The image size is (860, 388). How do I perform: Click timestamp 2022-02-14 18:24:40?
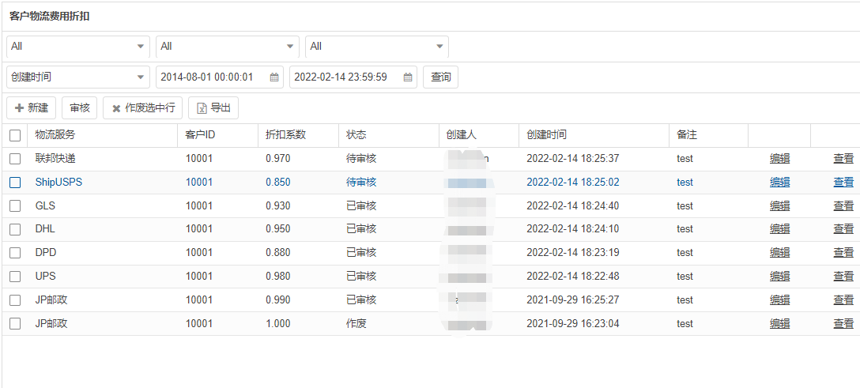coord(572,206)
